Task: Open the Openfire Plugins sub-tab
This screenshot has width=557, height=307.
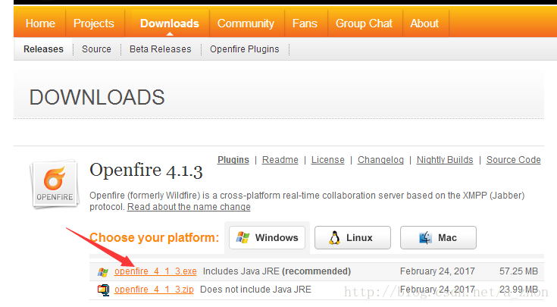Action: point(244,49)
